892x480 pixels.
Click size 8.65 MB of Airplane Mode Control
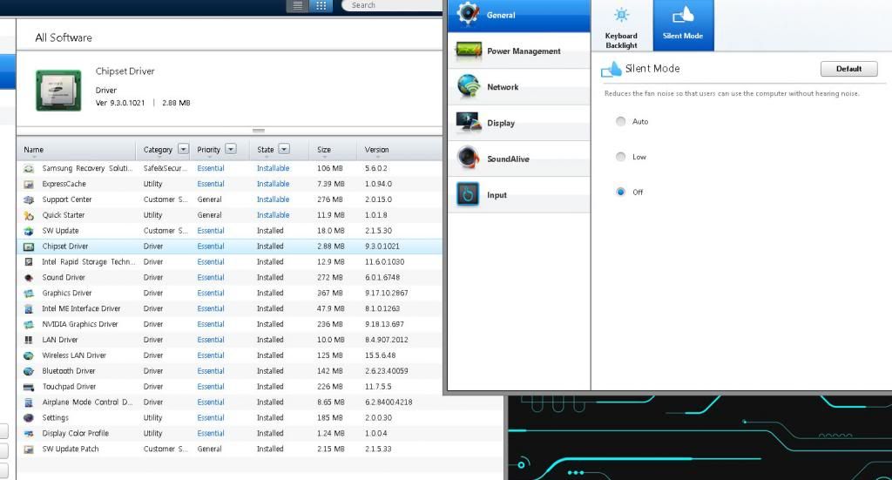point(331,402)
